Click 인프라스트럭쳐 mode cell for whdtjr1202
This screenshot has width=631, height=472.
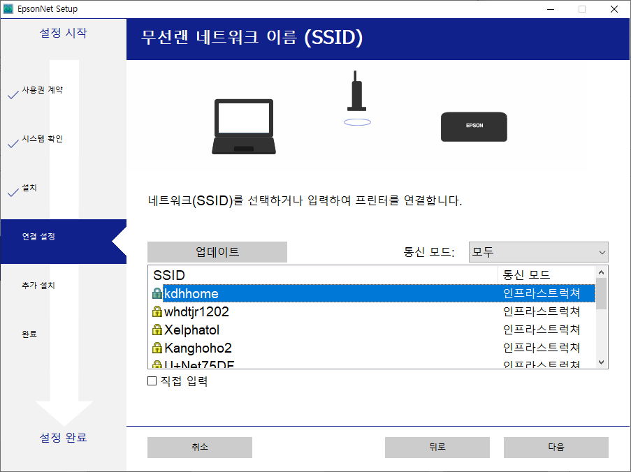point(542,311)
